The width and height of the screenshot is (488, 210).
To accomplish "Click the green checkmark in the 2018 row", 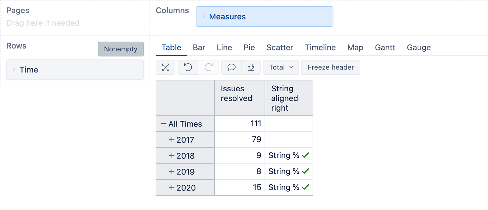I will pos(305,155).
